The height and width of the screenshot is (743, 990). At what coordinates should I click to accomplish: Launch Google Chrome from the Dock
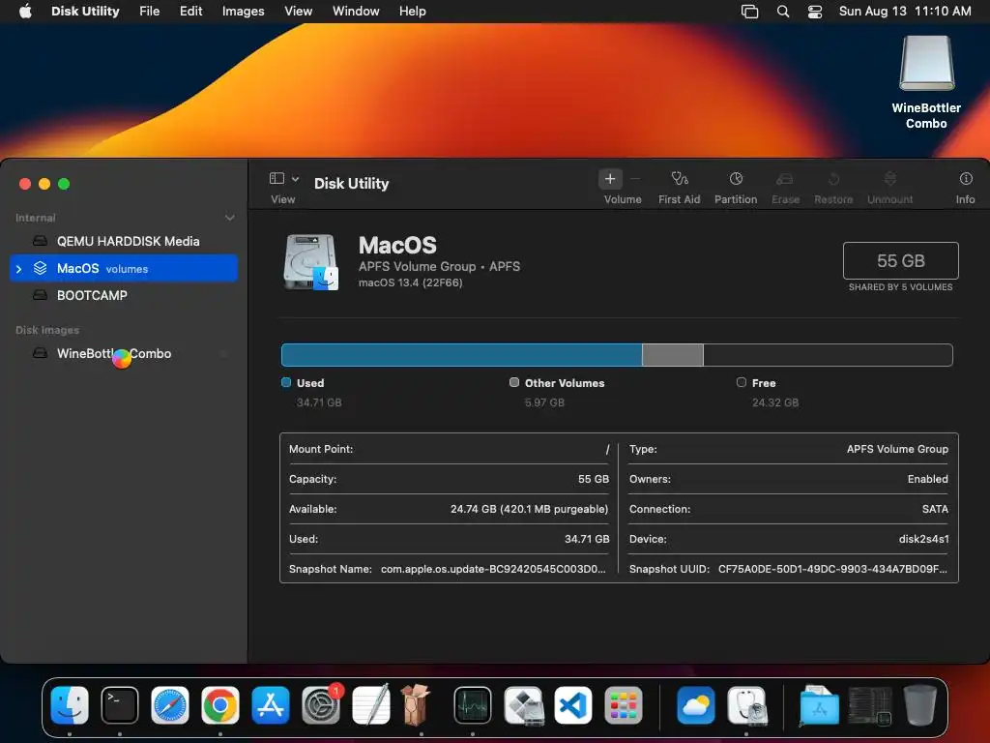pyautogui.click(x=220, y=705)
